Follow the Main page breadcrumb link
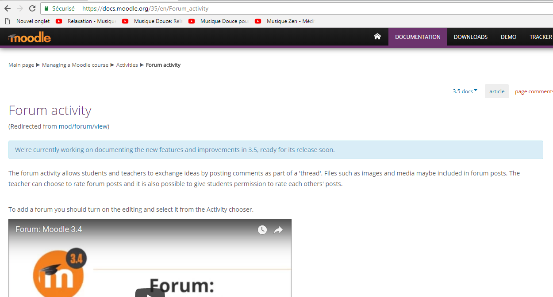 [21, 65]
